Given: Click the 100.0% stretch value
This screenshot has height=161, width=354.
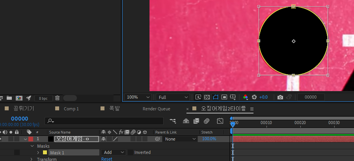Looking at the screenshot, I should coord(209,139).
